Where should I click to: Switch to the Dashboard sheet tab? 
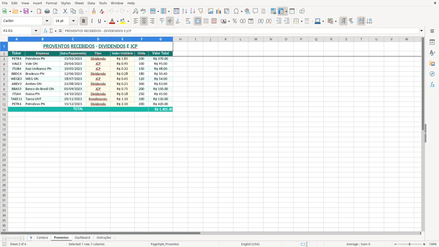[82, 237]
